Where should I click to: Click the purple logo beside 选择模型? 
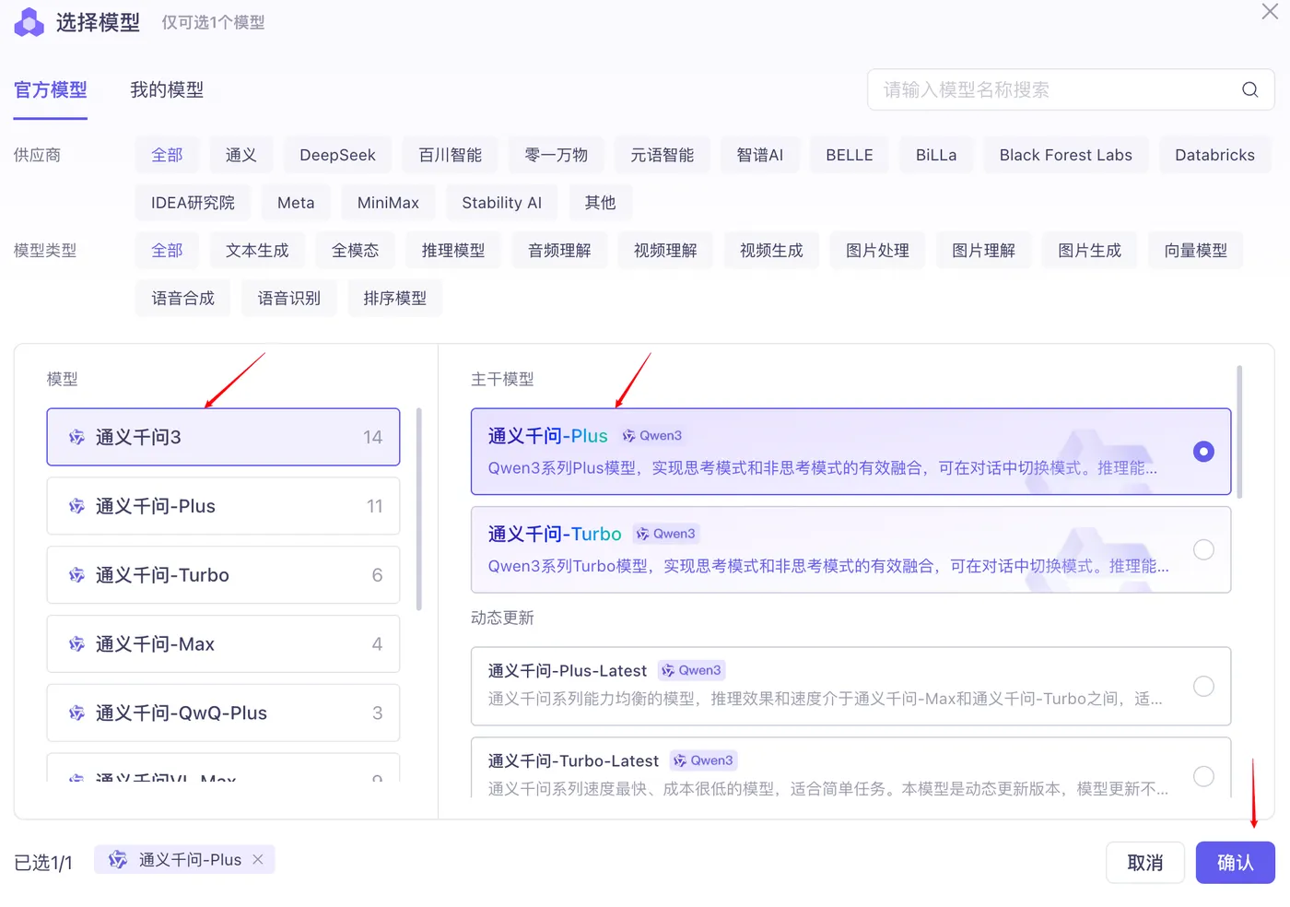(x=29, y=22)
